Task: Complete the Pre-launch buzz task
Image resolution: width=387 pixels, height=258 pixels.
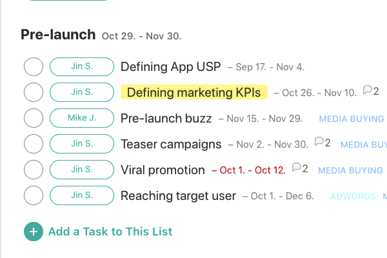Action: tap(34, 118)
